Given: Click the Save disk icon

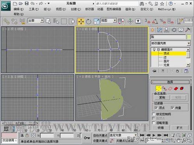Looking at the screenshot, I should coord(27,3).
